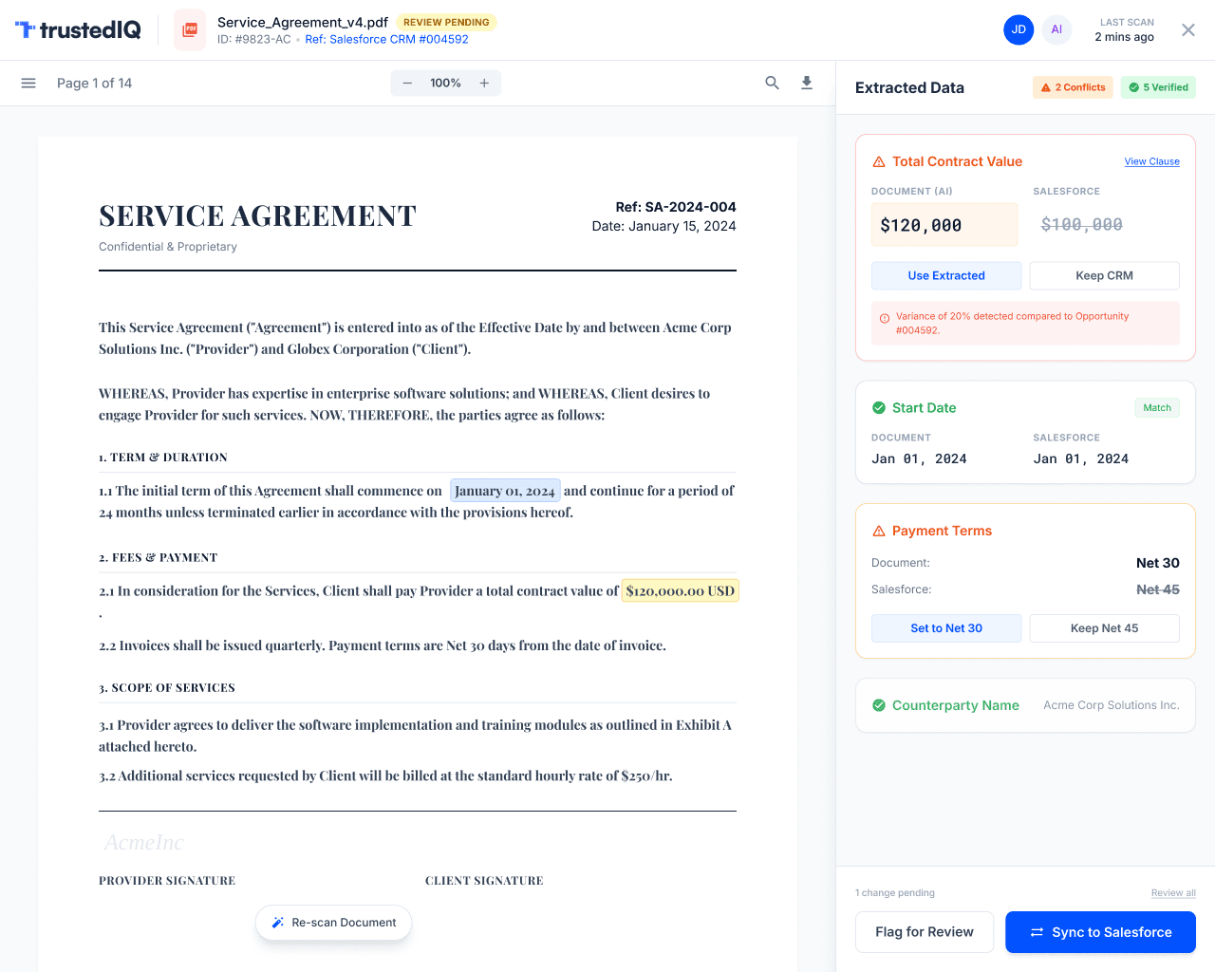Click the extracted $120,000 value field

944,225
